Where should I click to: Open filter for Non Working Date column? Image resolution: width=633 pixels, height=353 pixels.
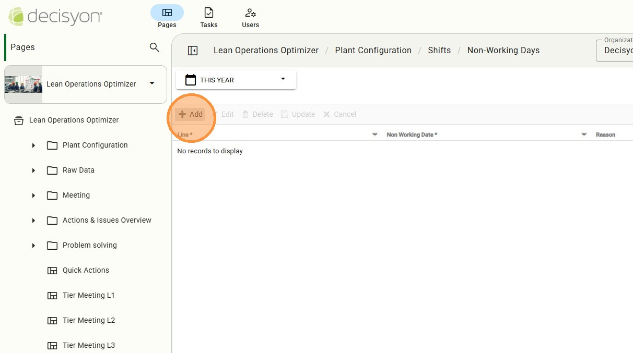tap(584, 135)
